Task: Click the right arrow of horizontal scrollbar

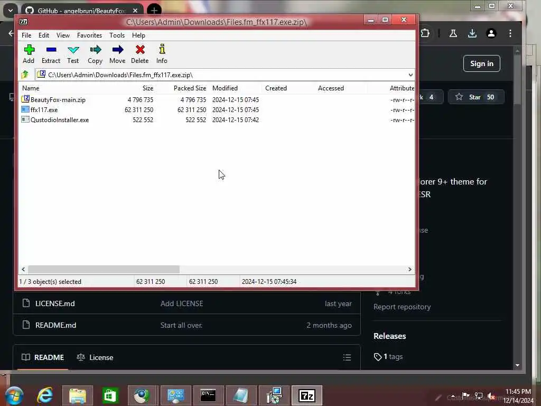Action: [409, 269]
